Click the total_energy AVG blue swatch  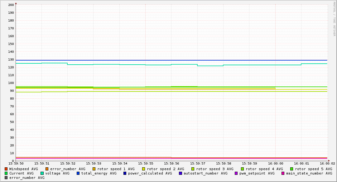[78, 173]
